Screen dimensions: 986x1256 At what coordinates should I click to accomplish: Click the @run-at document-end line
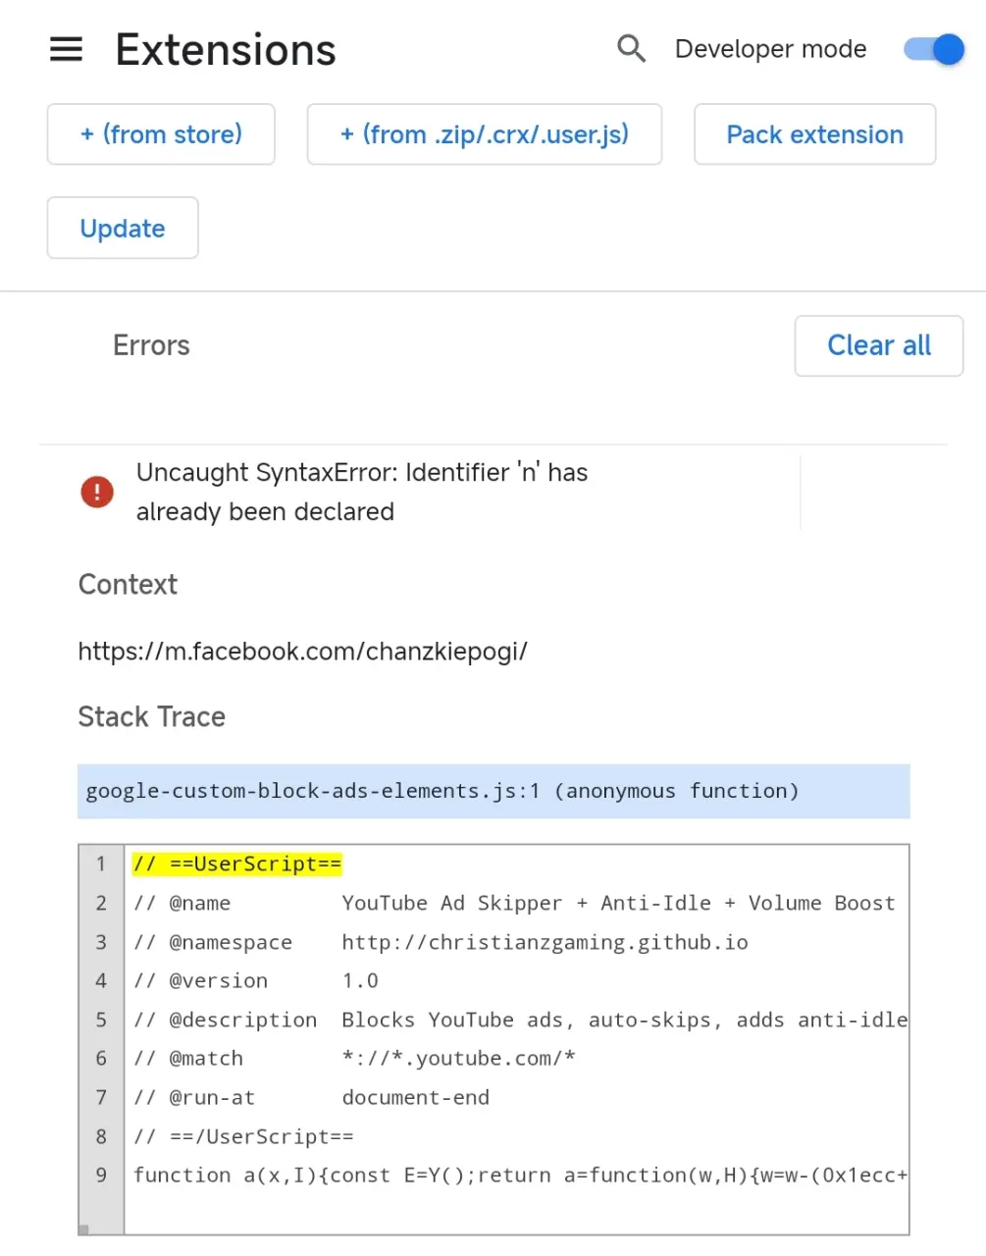pyautogui.click(x=311, y=1097)
